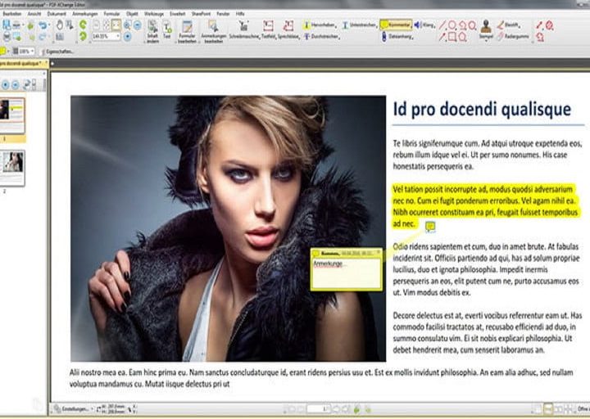Expand the Dateianhang attachment dropdown
The image size is (590, 419).
click(x=413, y=37)
